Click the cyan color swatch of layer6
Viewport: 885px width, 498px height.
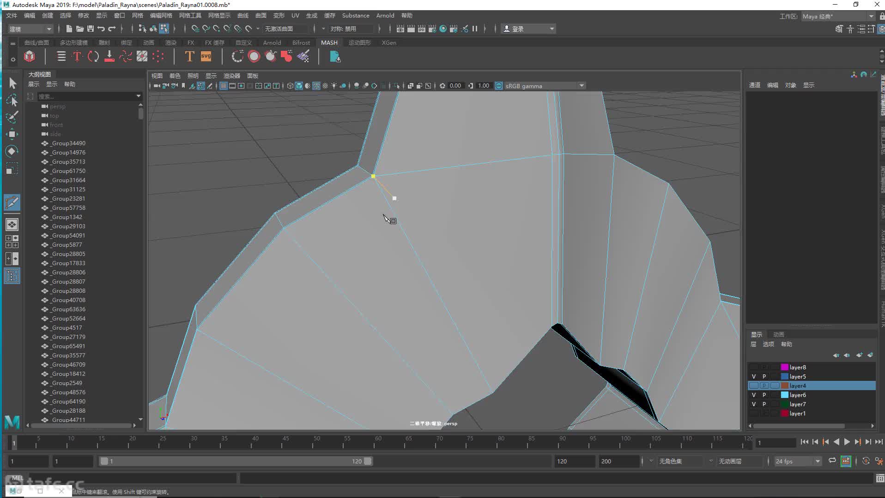point(784,395)
